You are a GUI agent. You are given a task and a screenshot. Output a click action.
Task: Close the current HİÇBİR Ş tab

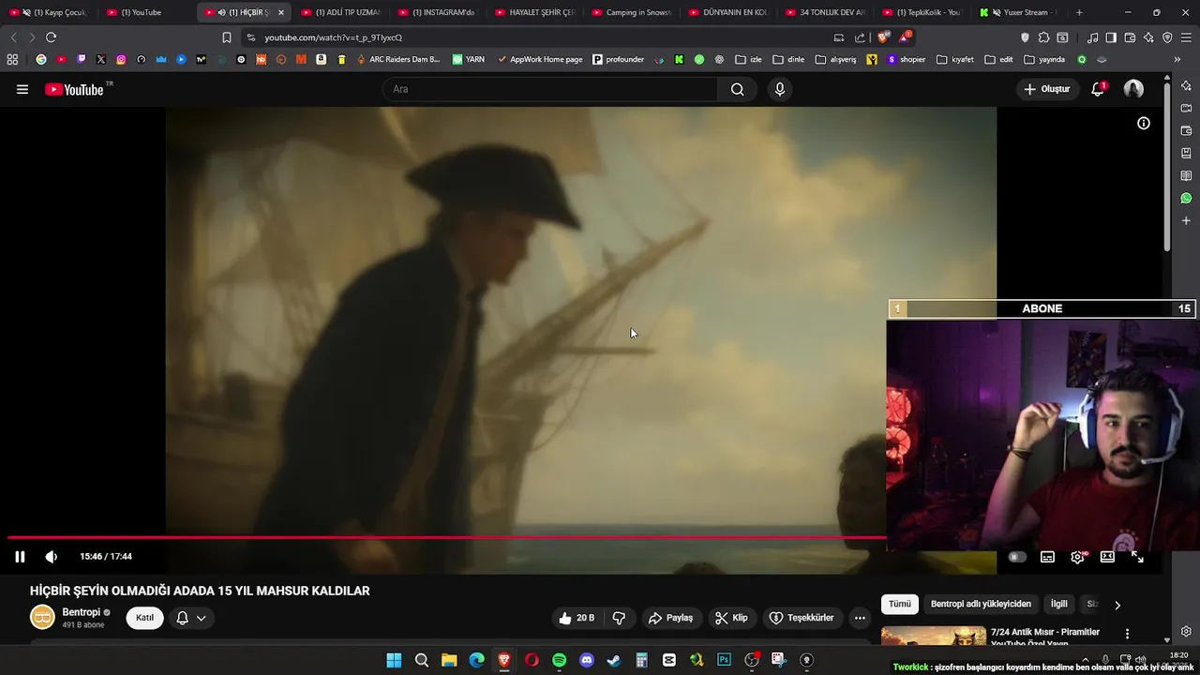click(x=280, y=12)
